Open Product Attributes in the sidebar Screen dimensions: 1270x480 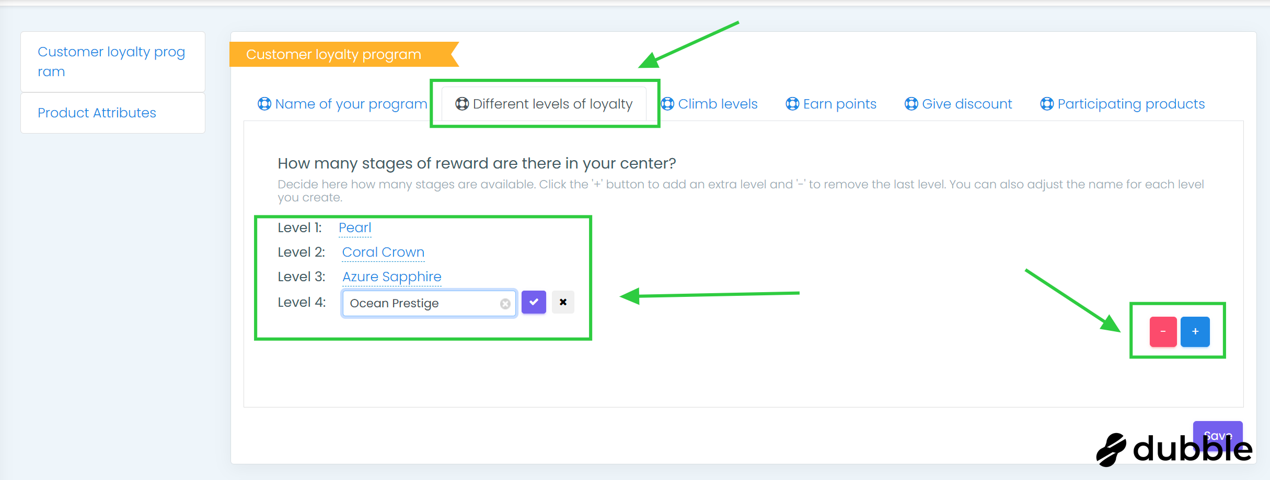tap(97, 113)
